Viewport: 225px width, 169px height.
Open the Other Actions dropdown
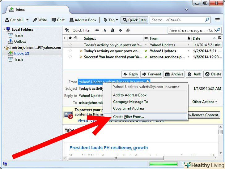click(204, 102)
